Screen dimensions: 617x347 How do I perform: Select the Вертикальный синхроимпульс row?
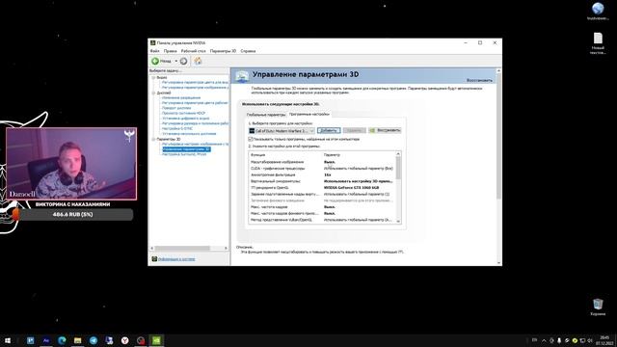[322, 181]
